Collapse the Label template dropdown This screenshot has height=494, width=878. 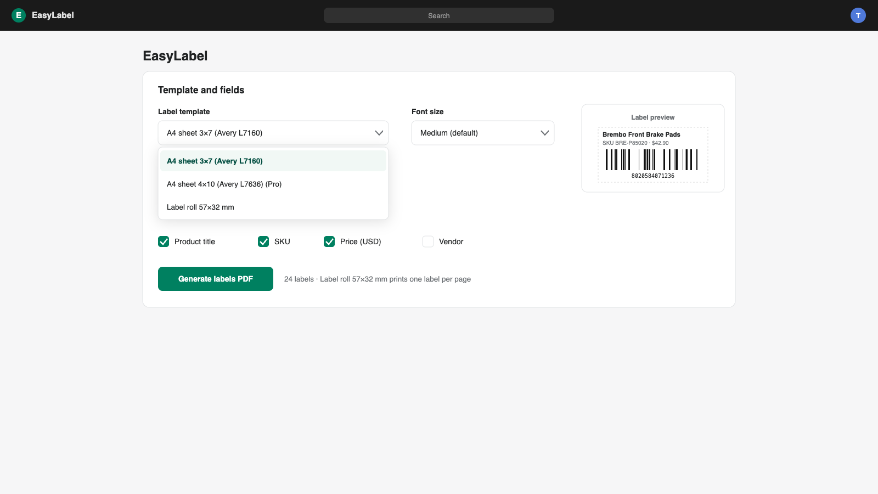coord(273,133)
